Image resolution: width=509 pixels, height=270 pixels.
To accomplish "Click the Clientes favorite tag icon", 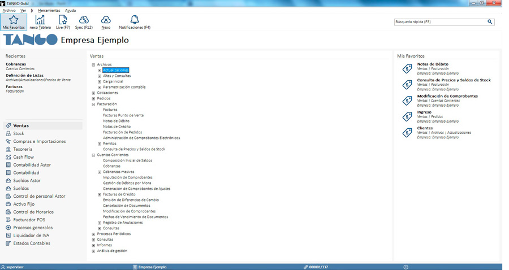I will coord(407,133).
